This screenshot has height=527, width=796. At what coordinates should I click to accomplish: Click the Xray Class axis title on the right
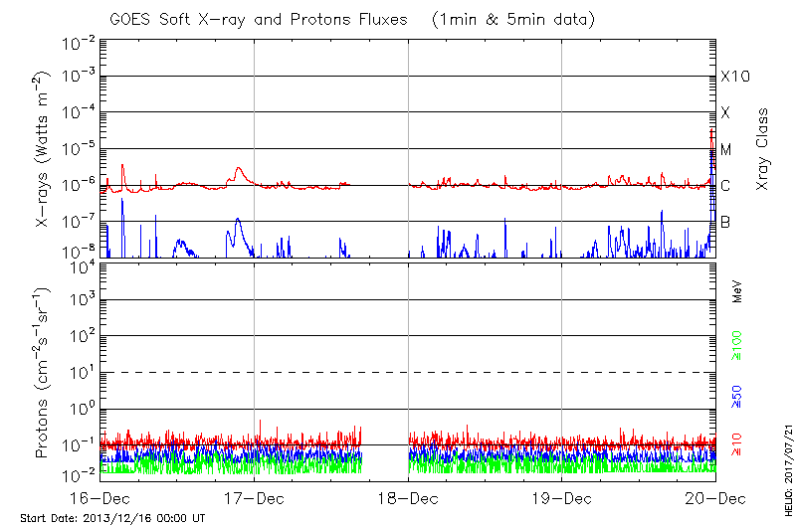point(763,149)
